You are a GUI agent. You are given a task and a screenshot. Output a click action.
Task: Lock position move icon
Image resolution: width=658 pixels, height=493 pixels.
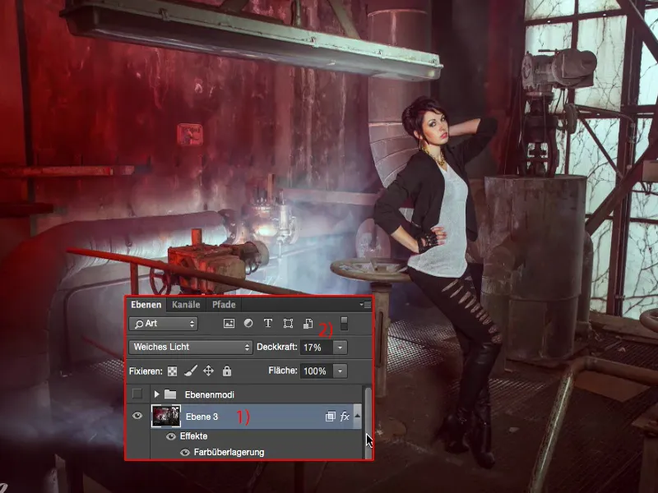209,371
